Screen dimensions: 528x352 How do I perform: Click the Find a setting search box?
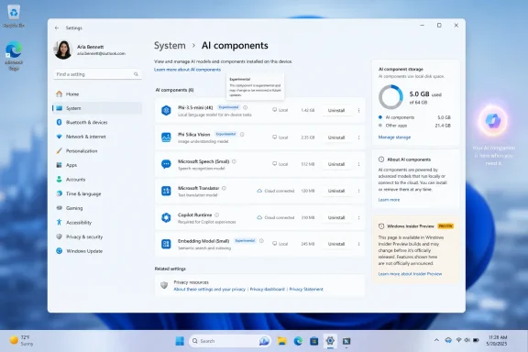tap(97, 74)
